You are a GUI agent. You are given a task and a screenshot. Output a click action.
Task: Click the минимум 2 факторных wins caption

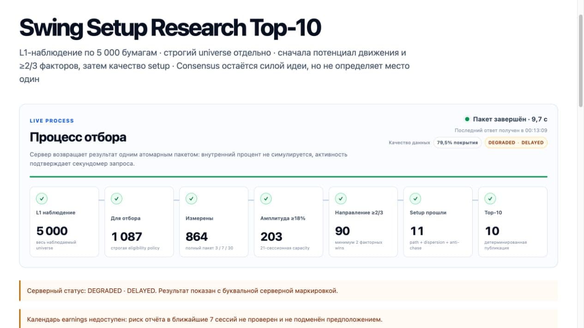tap(359, 245)
